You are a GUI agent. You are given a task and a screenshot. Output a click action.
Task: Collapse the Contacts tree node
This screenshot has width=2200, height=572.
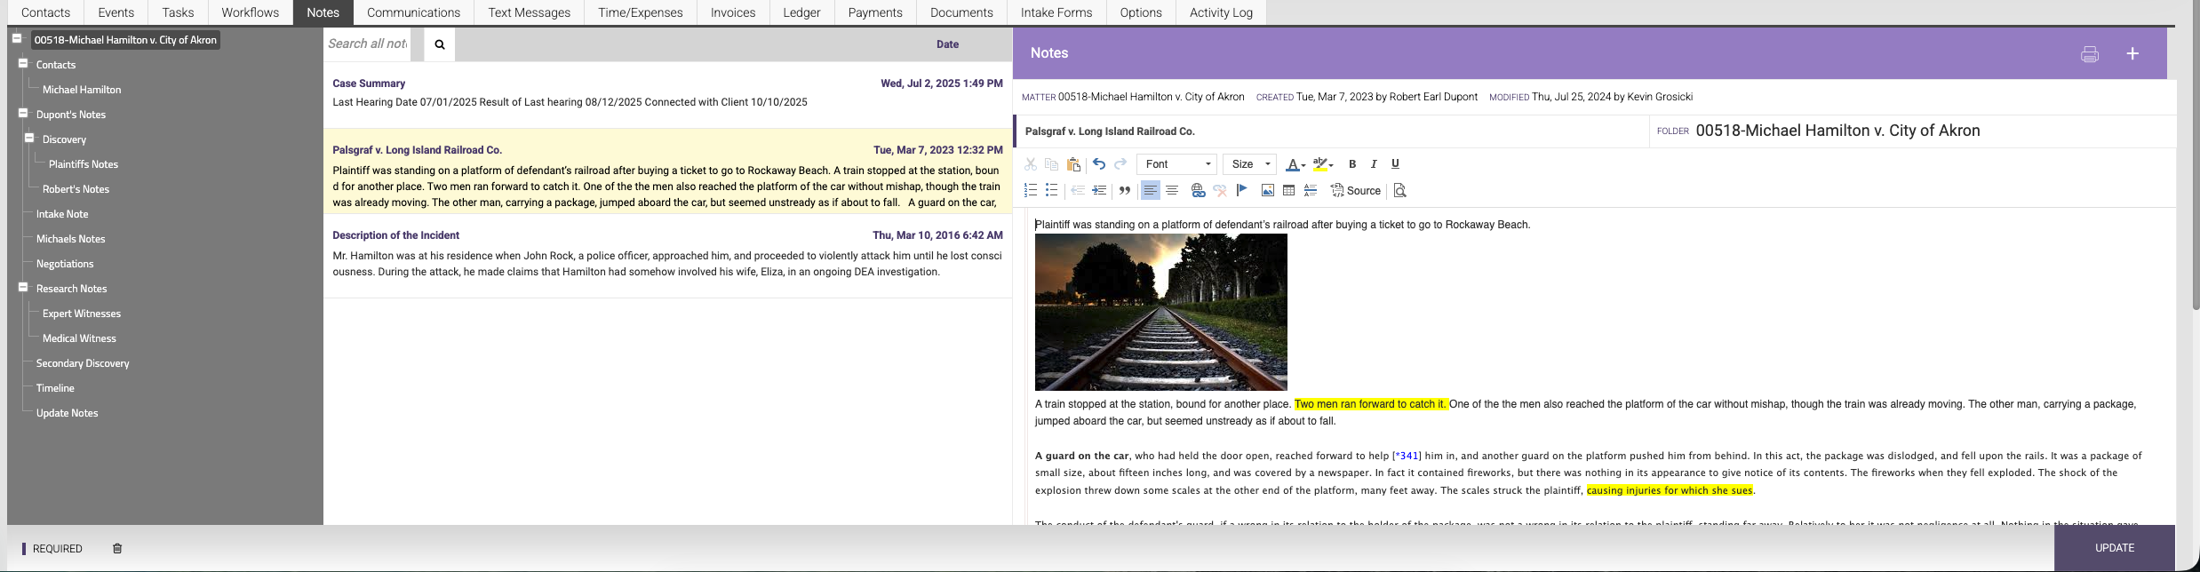tap(23, 63)
